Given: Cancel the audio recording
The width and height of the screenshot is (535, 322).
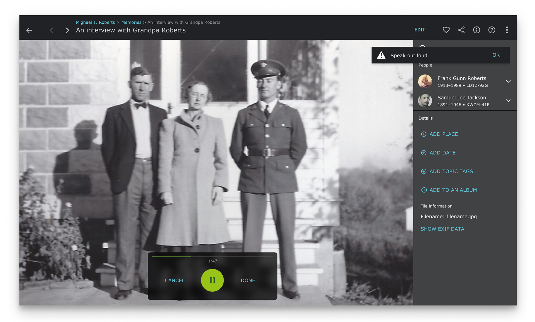Looking at the screenshot, I should [175, 281].
